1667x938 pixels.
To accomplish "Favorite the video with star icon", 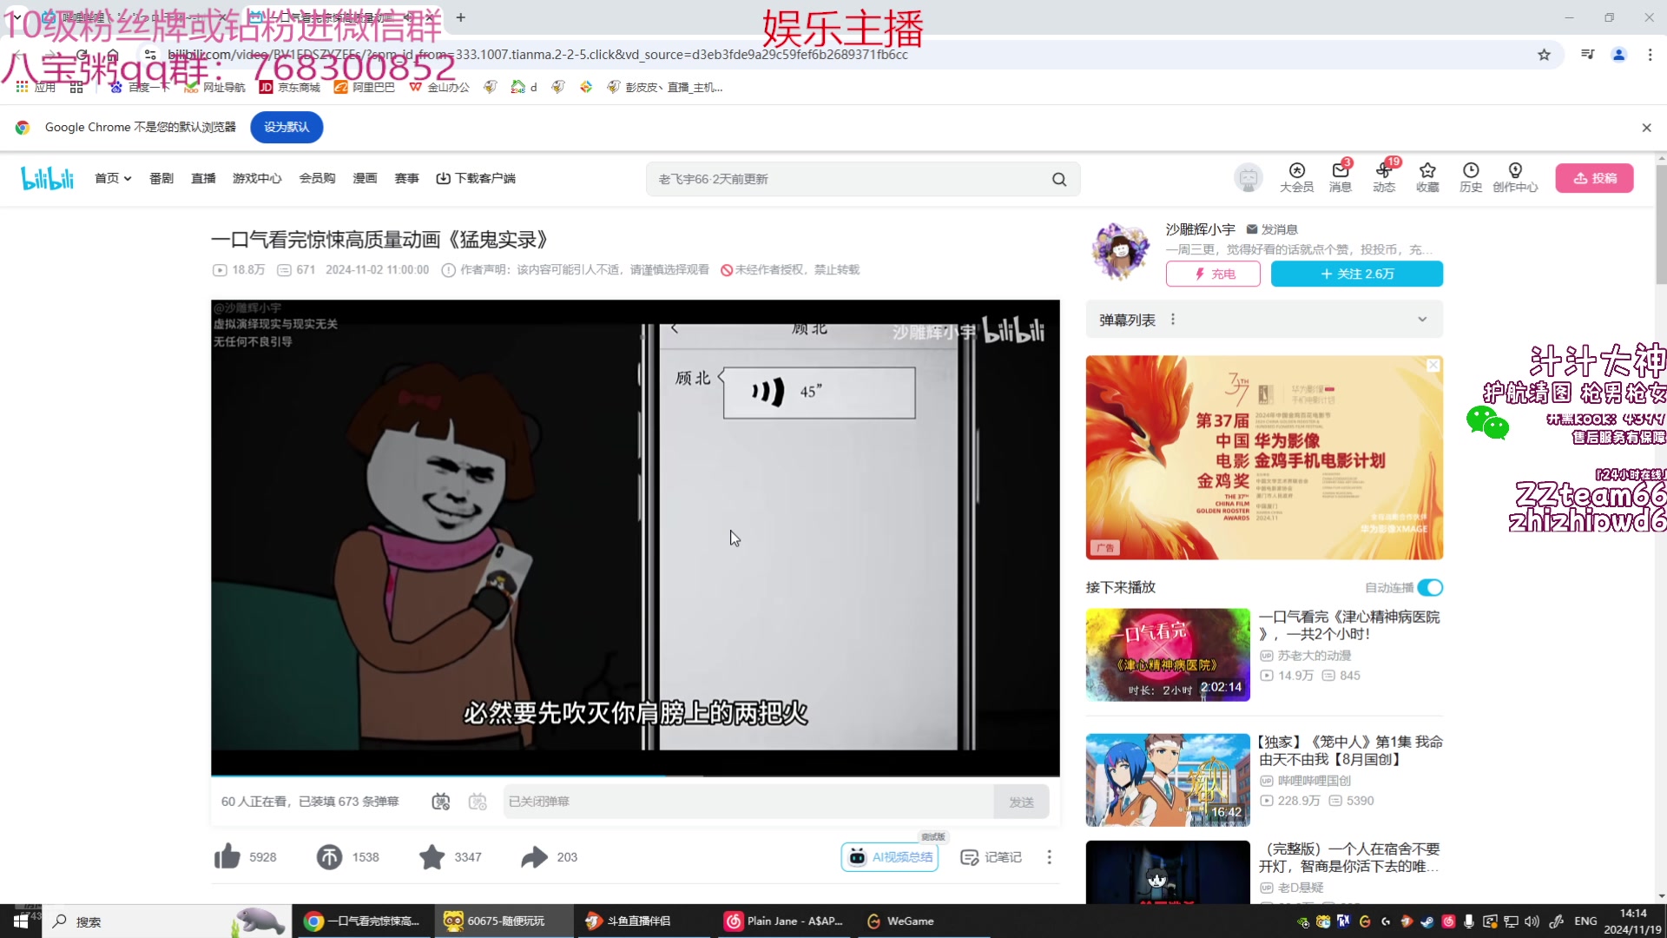I will [432, 856].
